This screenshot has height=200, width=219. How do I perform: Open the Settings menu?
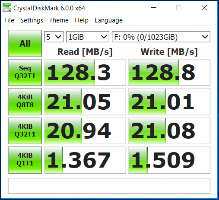pos(32,20)
